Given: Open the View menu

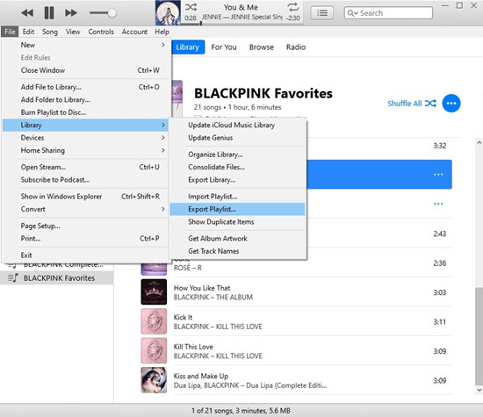Looking at the screenshot, I should pyautogui.click(x=73, y=32).
